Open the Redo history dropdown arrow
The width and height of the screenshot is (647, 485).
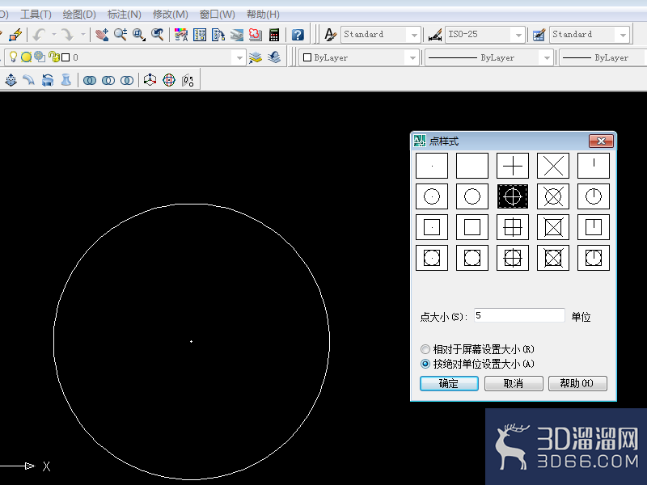tap(82, 34)
